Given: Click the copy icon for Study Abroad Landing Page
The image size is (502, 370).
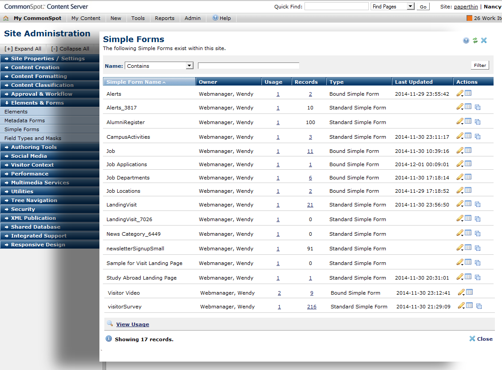Looking at the screenshot, I should 478,277.
